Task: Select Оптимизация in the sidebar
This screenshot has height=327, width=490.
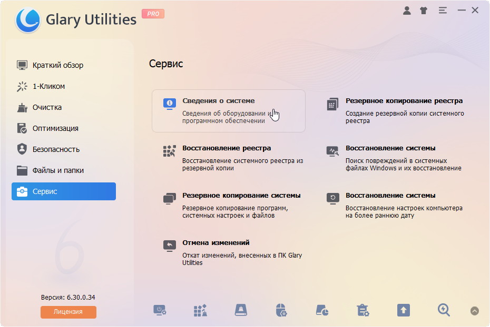Action: pos(64,128)
